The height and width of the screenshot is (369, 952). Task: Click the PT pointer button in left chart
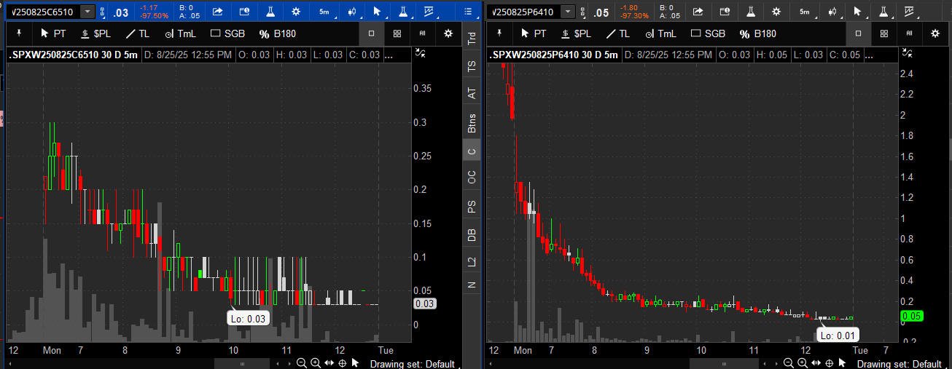pyautogui.click(x=53, y=33)
